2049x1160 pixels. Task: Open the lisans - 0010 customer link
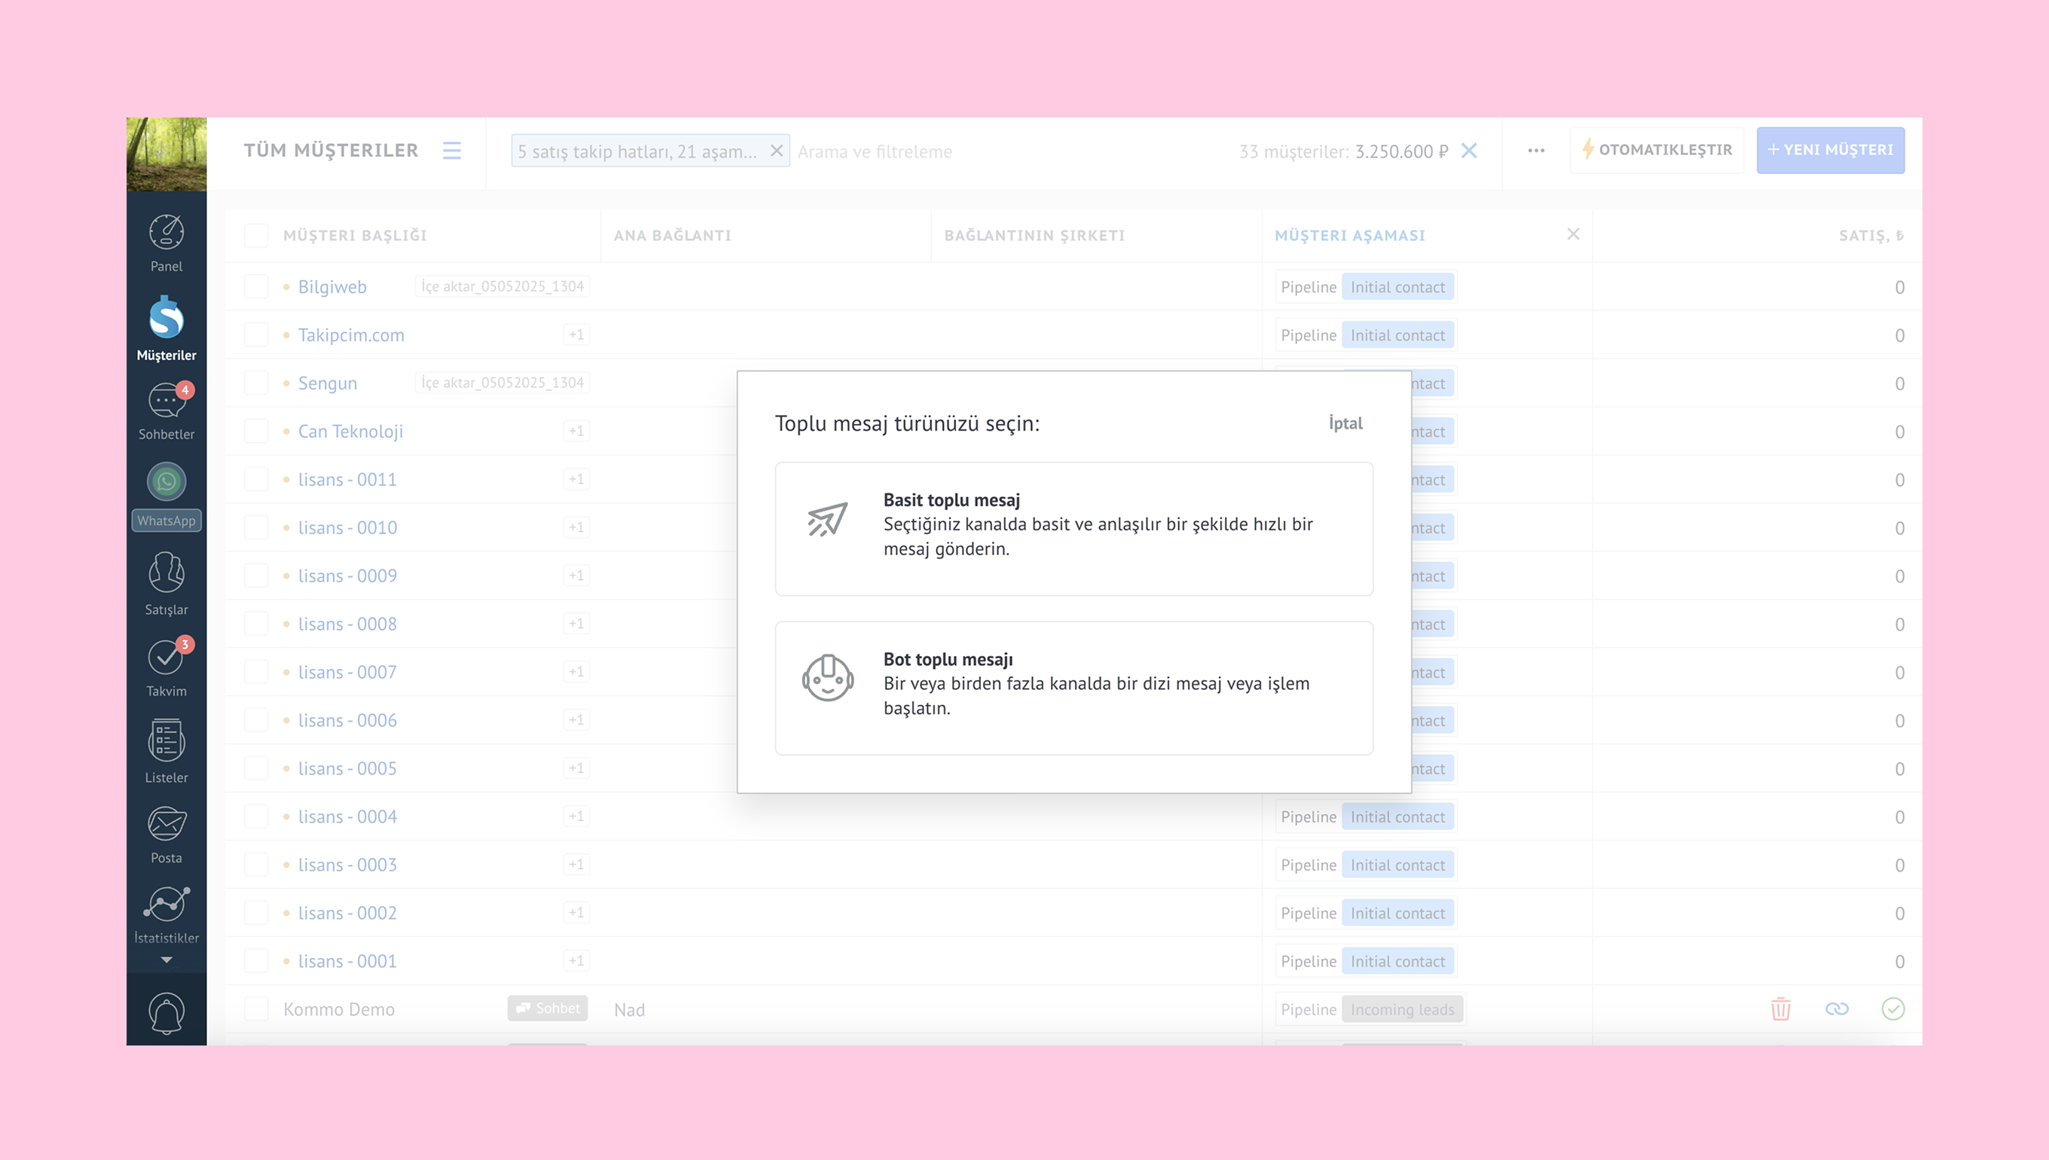(347, 527)
